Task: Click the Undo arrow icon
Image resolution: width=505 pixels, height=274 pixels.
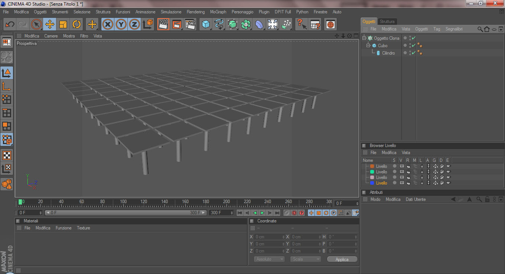Action: pos(10,25)
